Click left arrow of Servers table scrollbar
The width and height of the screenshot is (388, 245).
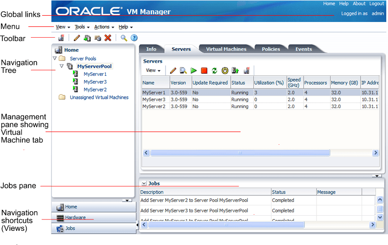(146, 153)
